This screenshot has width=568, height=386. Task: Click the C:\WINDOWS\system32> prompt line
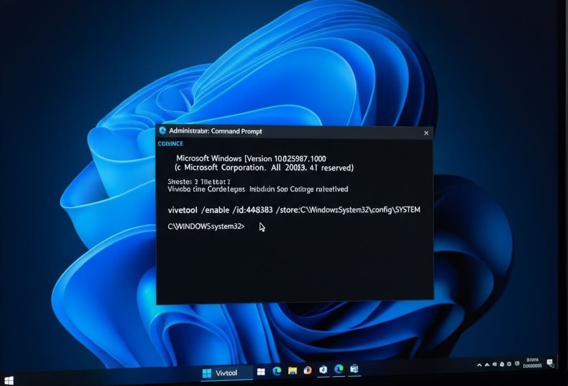click(x=206, y=226)
